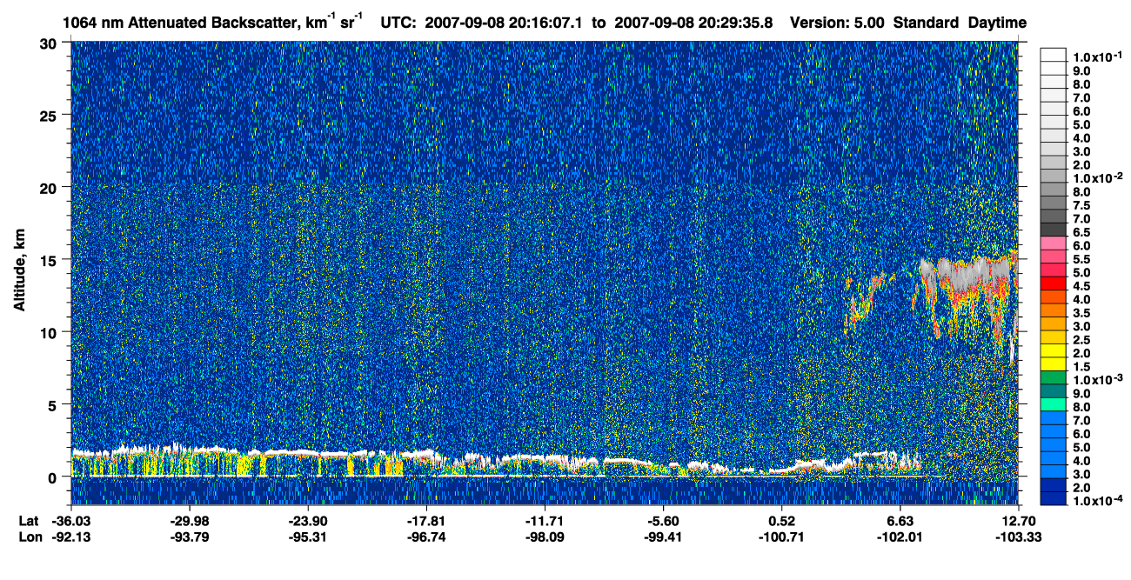Click the colorbar label 6.5
Screen dimensions: 1131x580
1082,232
